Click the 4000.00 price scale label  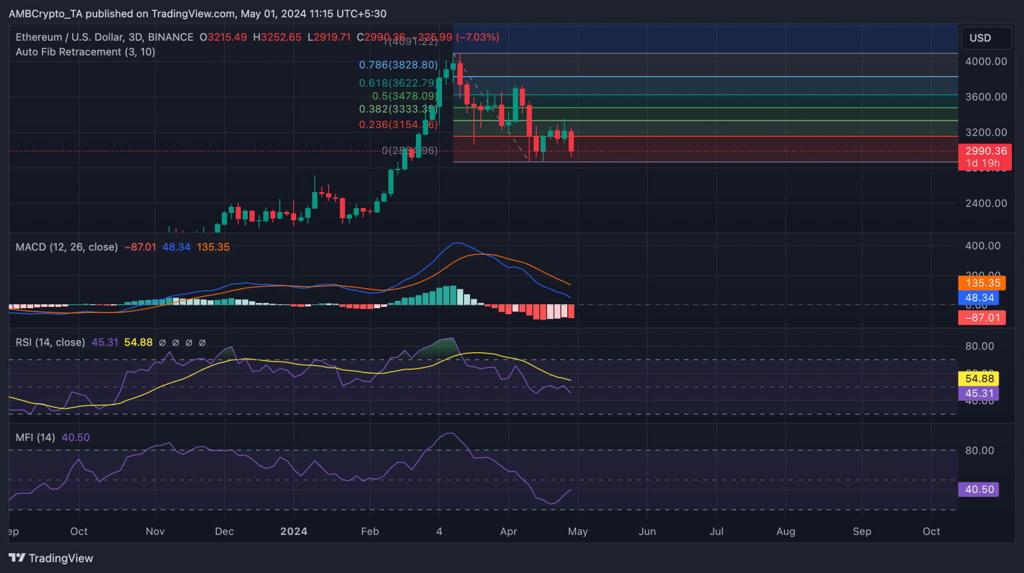pos(986,61)
